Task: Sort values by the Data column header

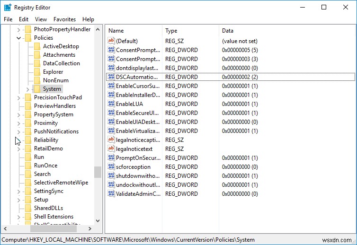Action: click(287, 31)
